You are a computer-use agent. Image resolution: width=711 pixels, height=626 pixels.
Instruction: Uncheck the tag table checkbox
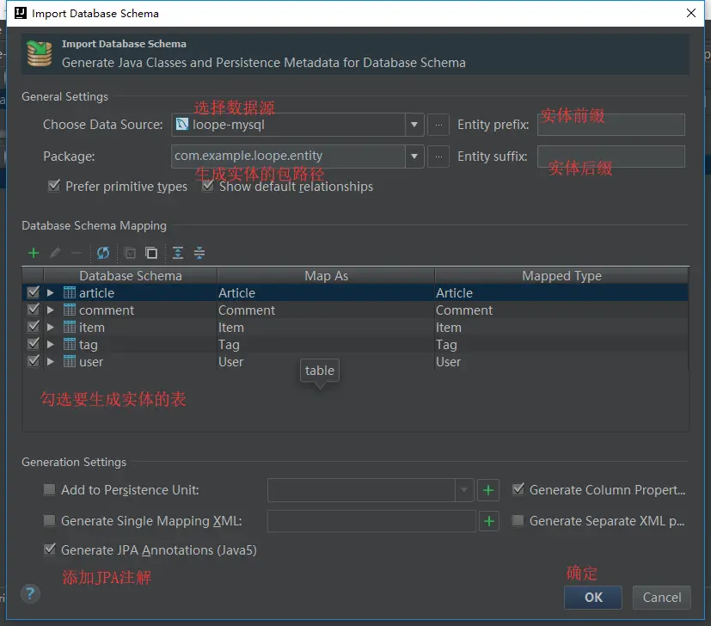tap(34, 344)
